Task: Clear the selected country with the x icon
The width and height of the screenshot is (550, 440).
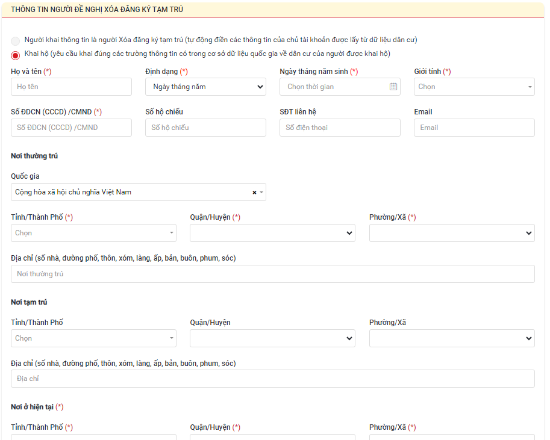Action: [x=254, y=193]
